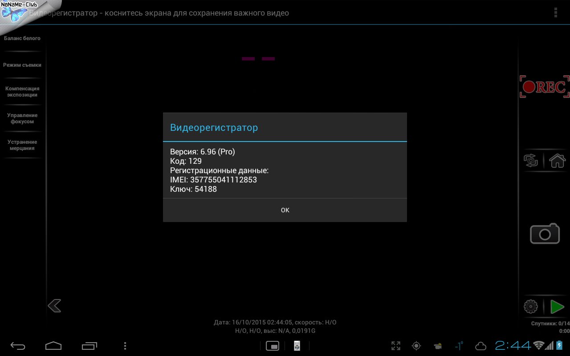570x356 pixels.
Task: Tap the three-dot menu in navigation bar
Action: pos(125,346)
